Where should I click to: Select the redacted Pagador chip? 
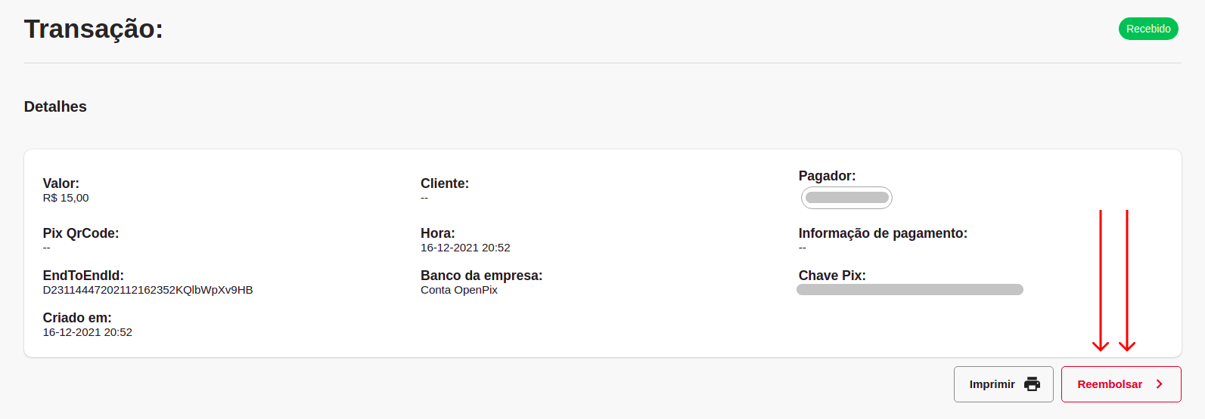click(x=846, y=198)
